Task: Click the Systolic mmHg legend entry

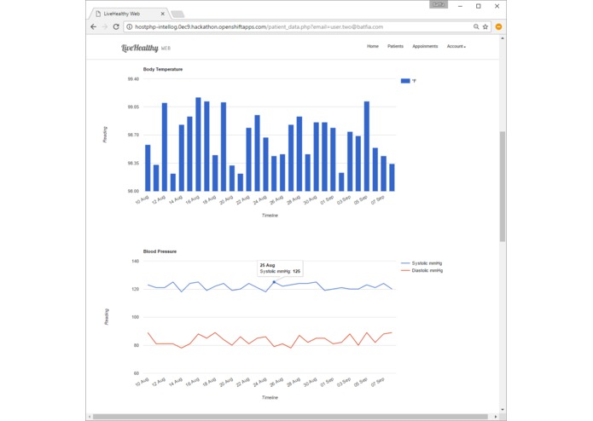Action: (421, 263)
